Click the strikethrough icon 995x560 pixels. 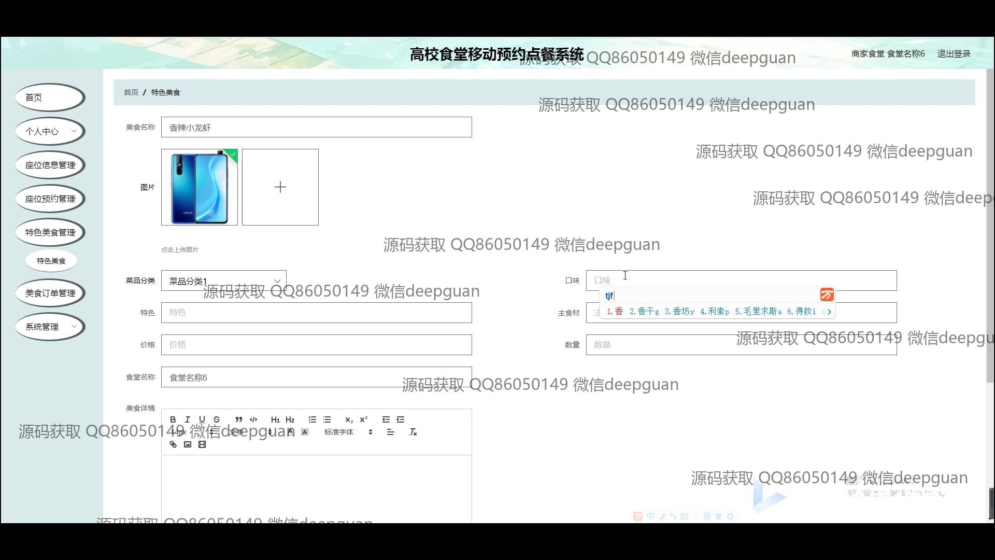point(217,419)
